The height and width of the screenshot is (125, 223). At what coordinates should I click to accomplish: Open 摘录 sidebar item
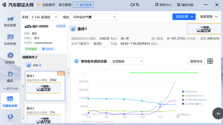pos(10,77)
